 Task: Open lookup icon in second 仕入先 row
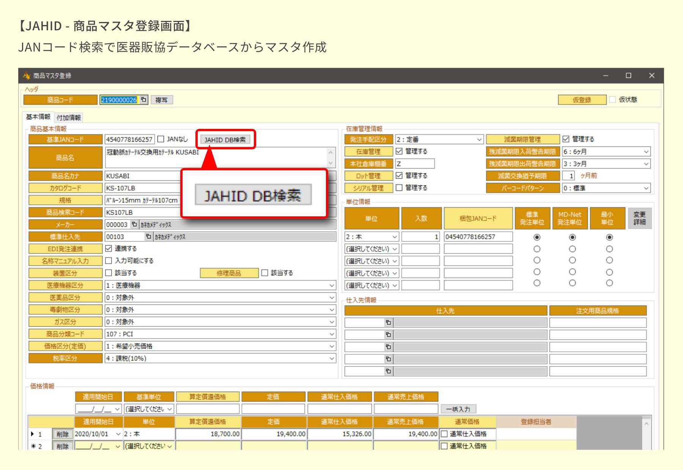click(x=388, y=335)
